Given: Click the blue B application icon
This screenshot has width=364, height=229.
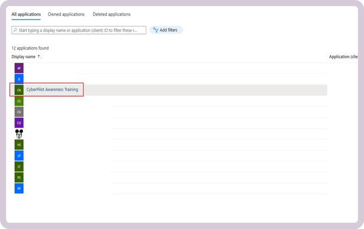Looking at the screenshot, I should [x=19, y=79].
